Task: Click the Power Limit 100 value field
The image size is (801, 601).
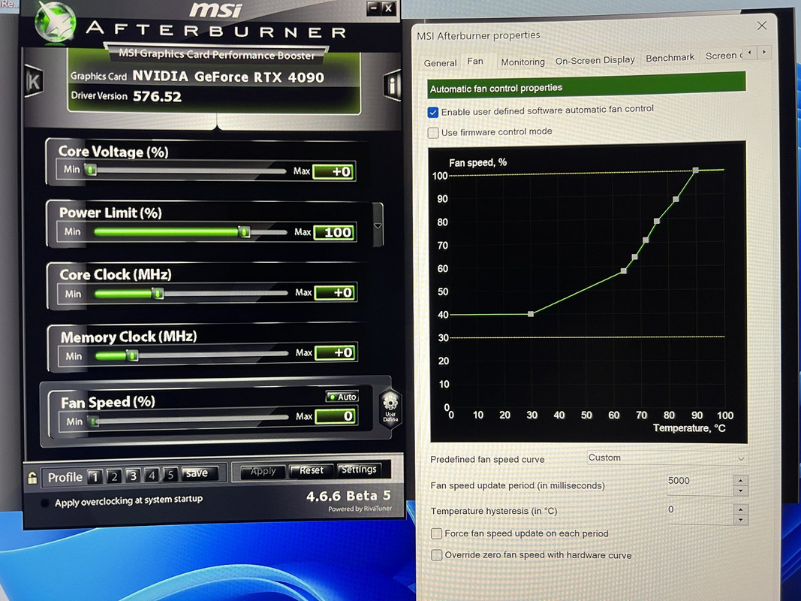Action: [335, 233]
